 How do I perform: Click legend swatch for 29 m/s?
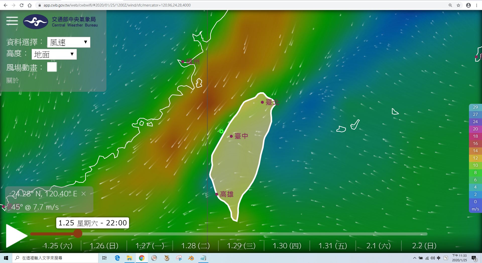pos(475,107)
